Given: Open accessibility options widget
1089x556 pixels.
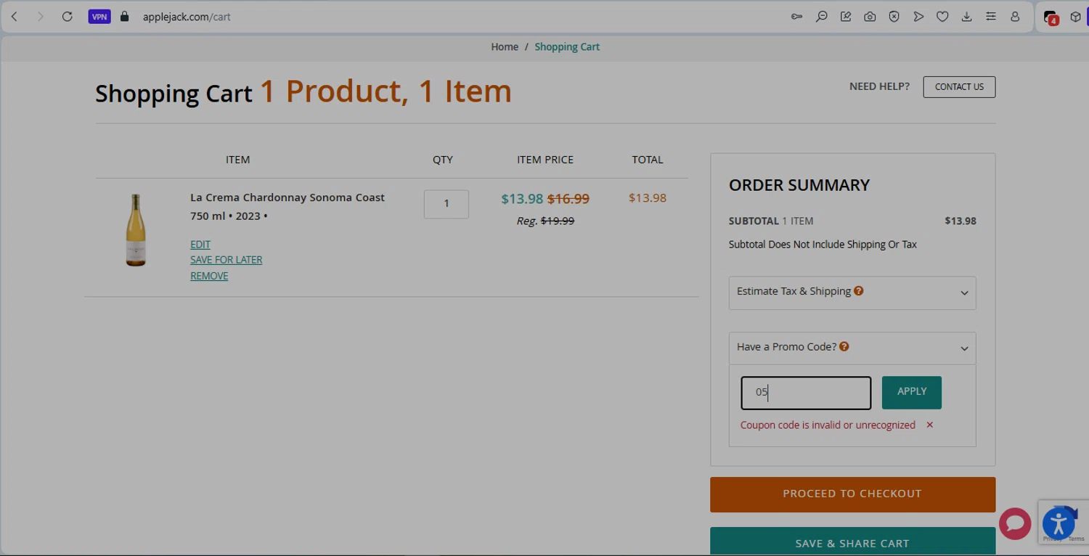Looking at the screenshot, I should click(1059, 524).
